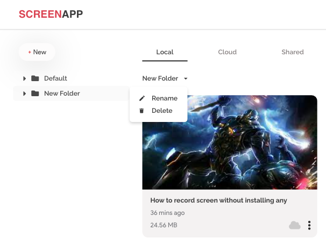The width and height of the screenshot is (326, 245).
Task: Switch to the Cloud tab
Action: click(227, 52)
